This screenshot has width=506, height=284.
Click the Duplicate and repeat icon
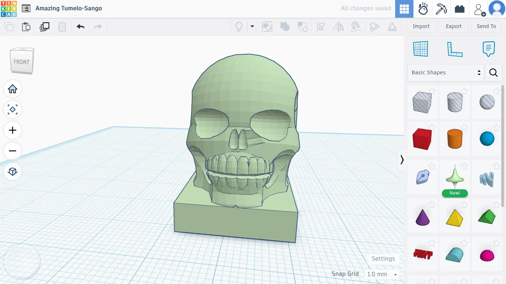pyautogui.click(x=44, y=27)
